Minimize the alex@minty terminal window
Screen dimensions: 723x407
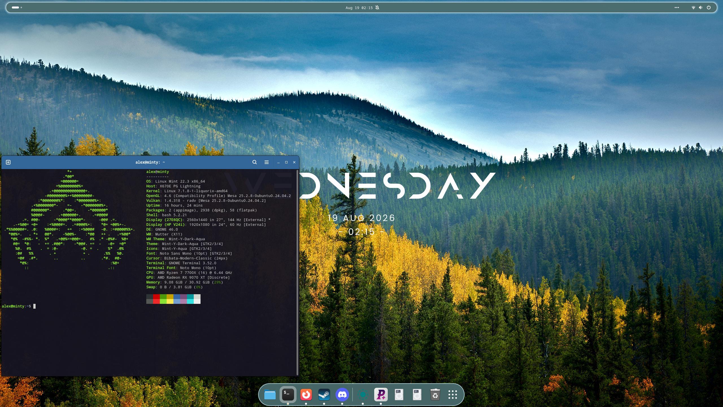[x=278, y=162]
